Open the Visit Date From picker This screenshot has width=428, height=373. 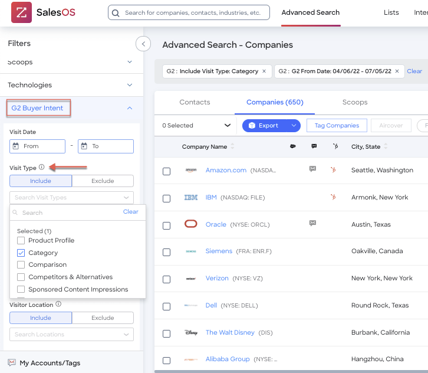(x=37, y=146)
